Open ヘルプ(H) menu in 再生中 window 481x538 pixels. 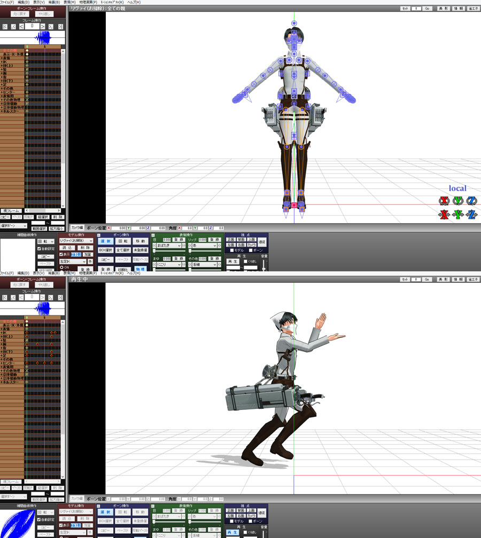pyautogui.click(x=134, y=273)
